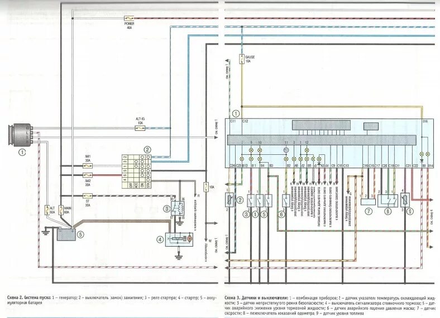
Task: Select the fuel level sensor symbol 9
Action: click(405, 200)
